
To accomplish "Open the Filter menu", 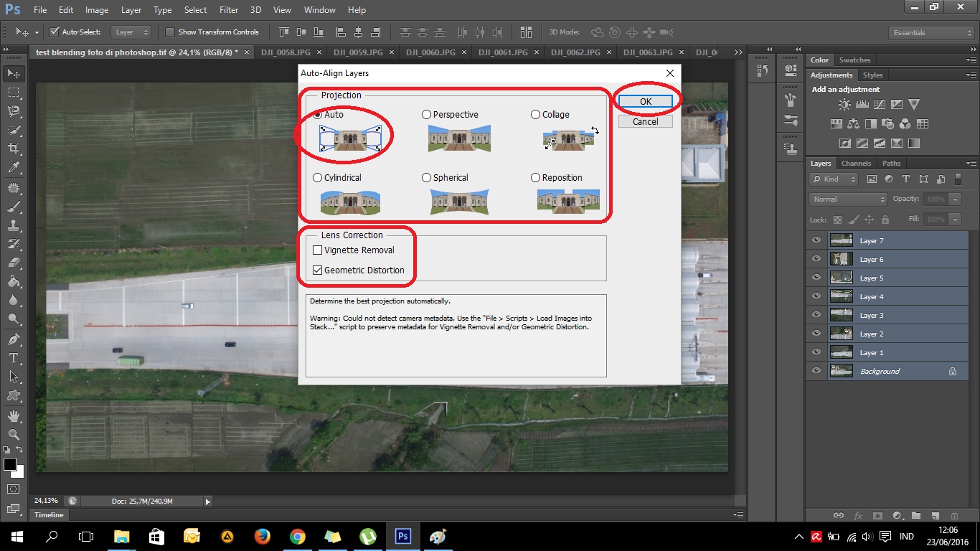I will (229, 10).
